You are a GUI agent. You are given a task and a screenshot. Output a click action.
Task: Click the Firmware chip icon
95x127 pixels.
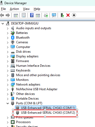pos(13,61)
